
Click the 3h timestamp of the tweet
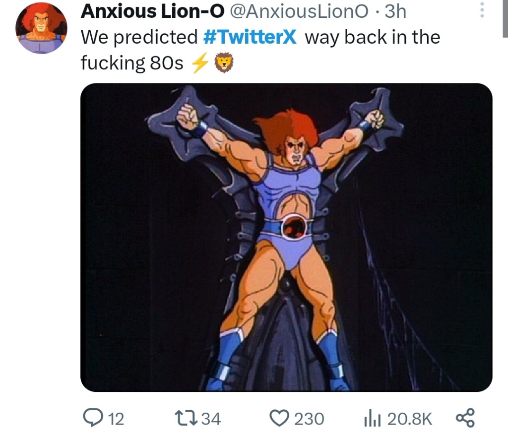tap(395, 11)
